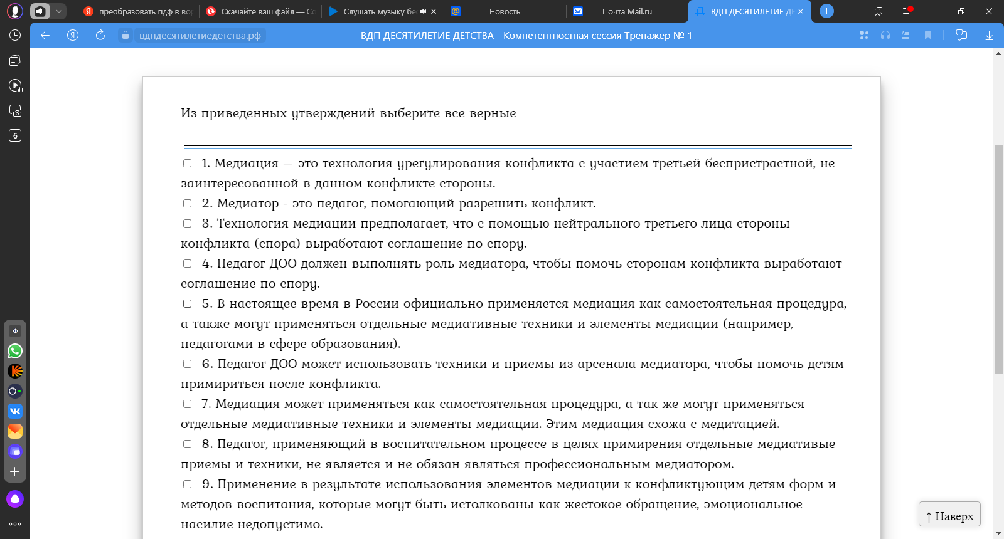1004x539 pixels.
Task: Check statement 6 'Педагог ДОО может использовать'
Action: pyautogui.click(x=187, y=364)
